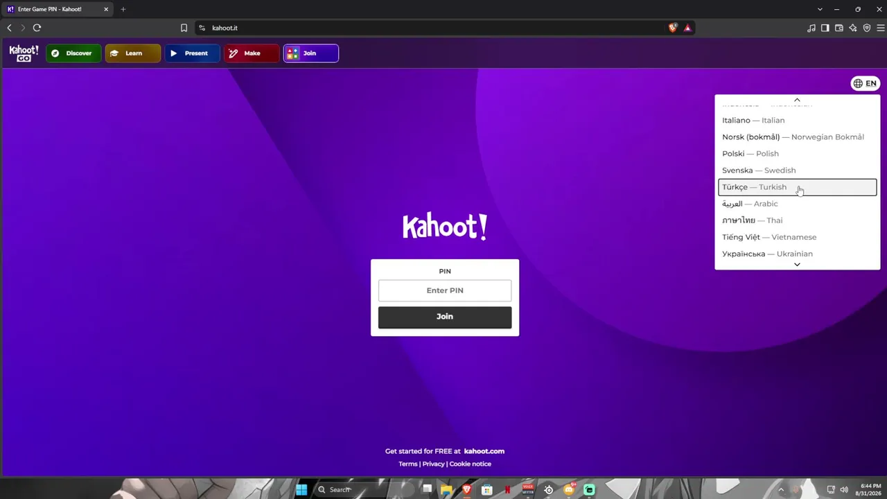Viewport: 887px width, 499px height.
Task: Open the tab search dropdown arrow
Action: coord(820,9)
